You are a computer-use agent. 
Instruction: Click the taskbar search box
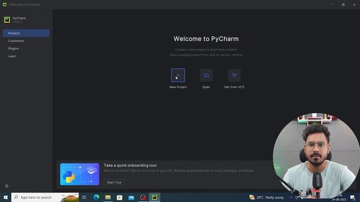tap(45, 197)
